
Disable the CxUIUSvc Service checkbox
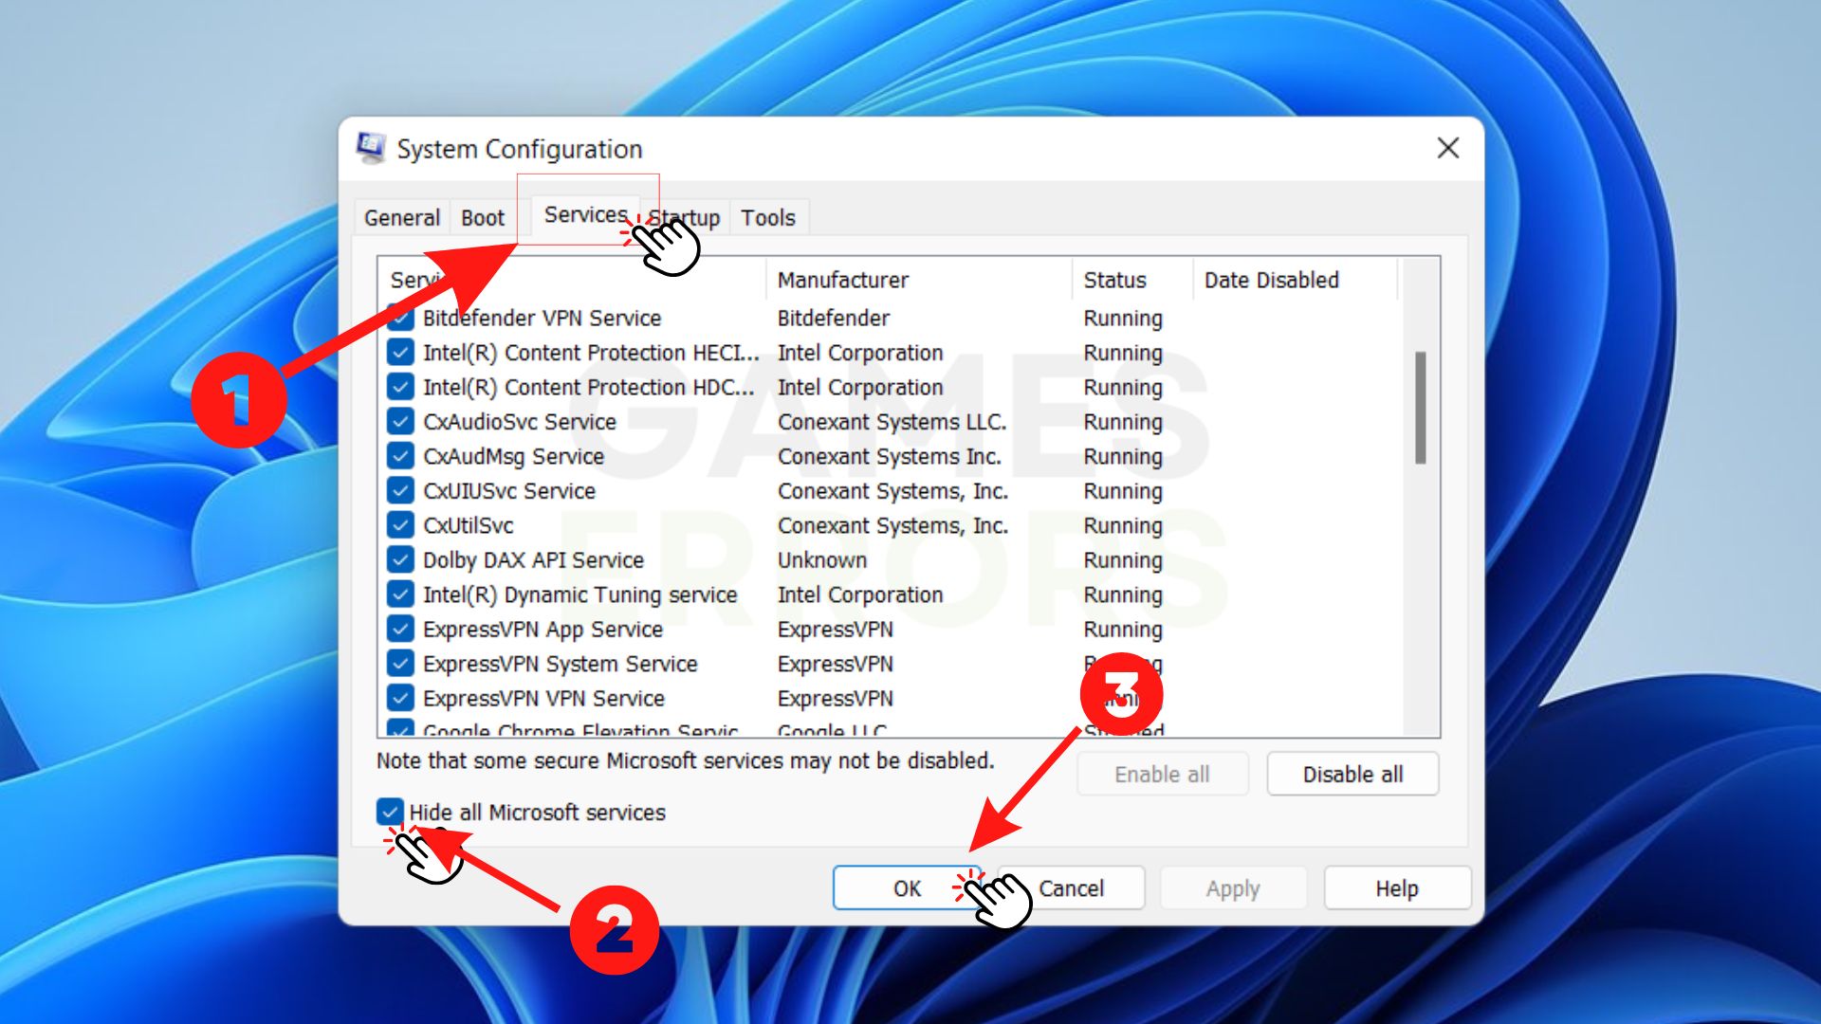coord(400,491)
